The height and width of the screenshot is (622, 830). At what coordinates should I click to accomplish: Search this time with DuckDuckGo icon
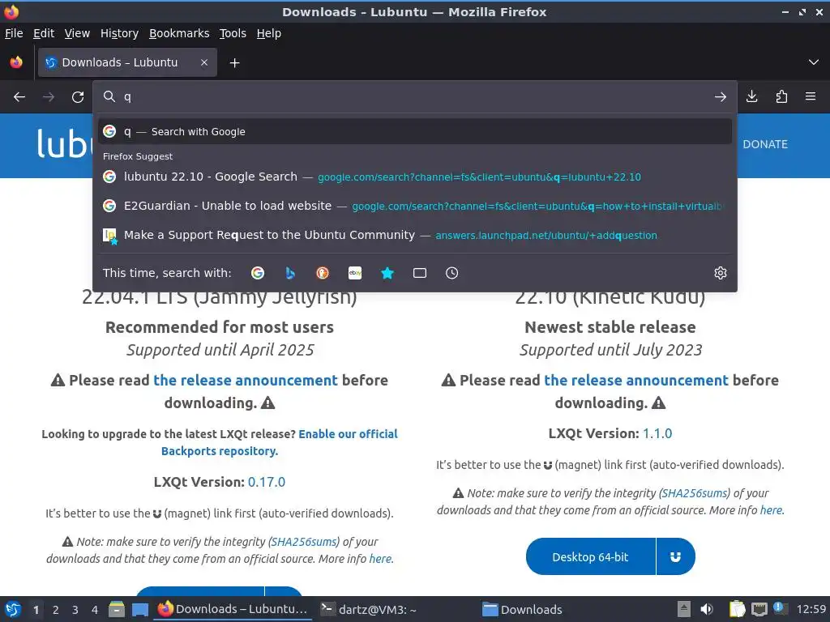click(323, 273)
